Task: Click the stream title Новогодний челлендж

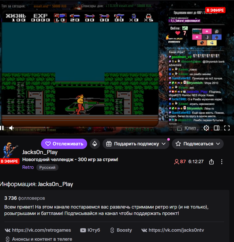Action: coord(70,160)
